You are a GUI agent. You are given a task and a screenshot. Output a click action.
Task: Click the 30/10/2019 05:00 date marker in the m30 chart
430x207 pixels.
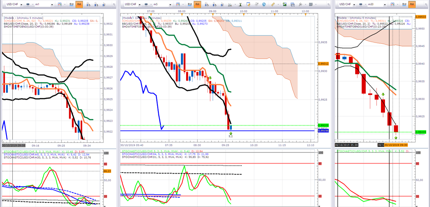tap(346, 145)
